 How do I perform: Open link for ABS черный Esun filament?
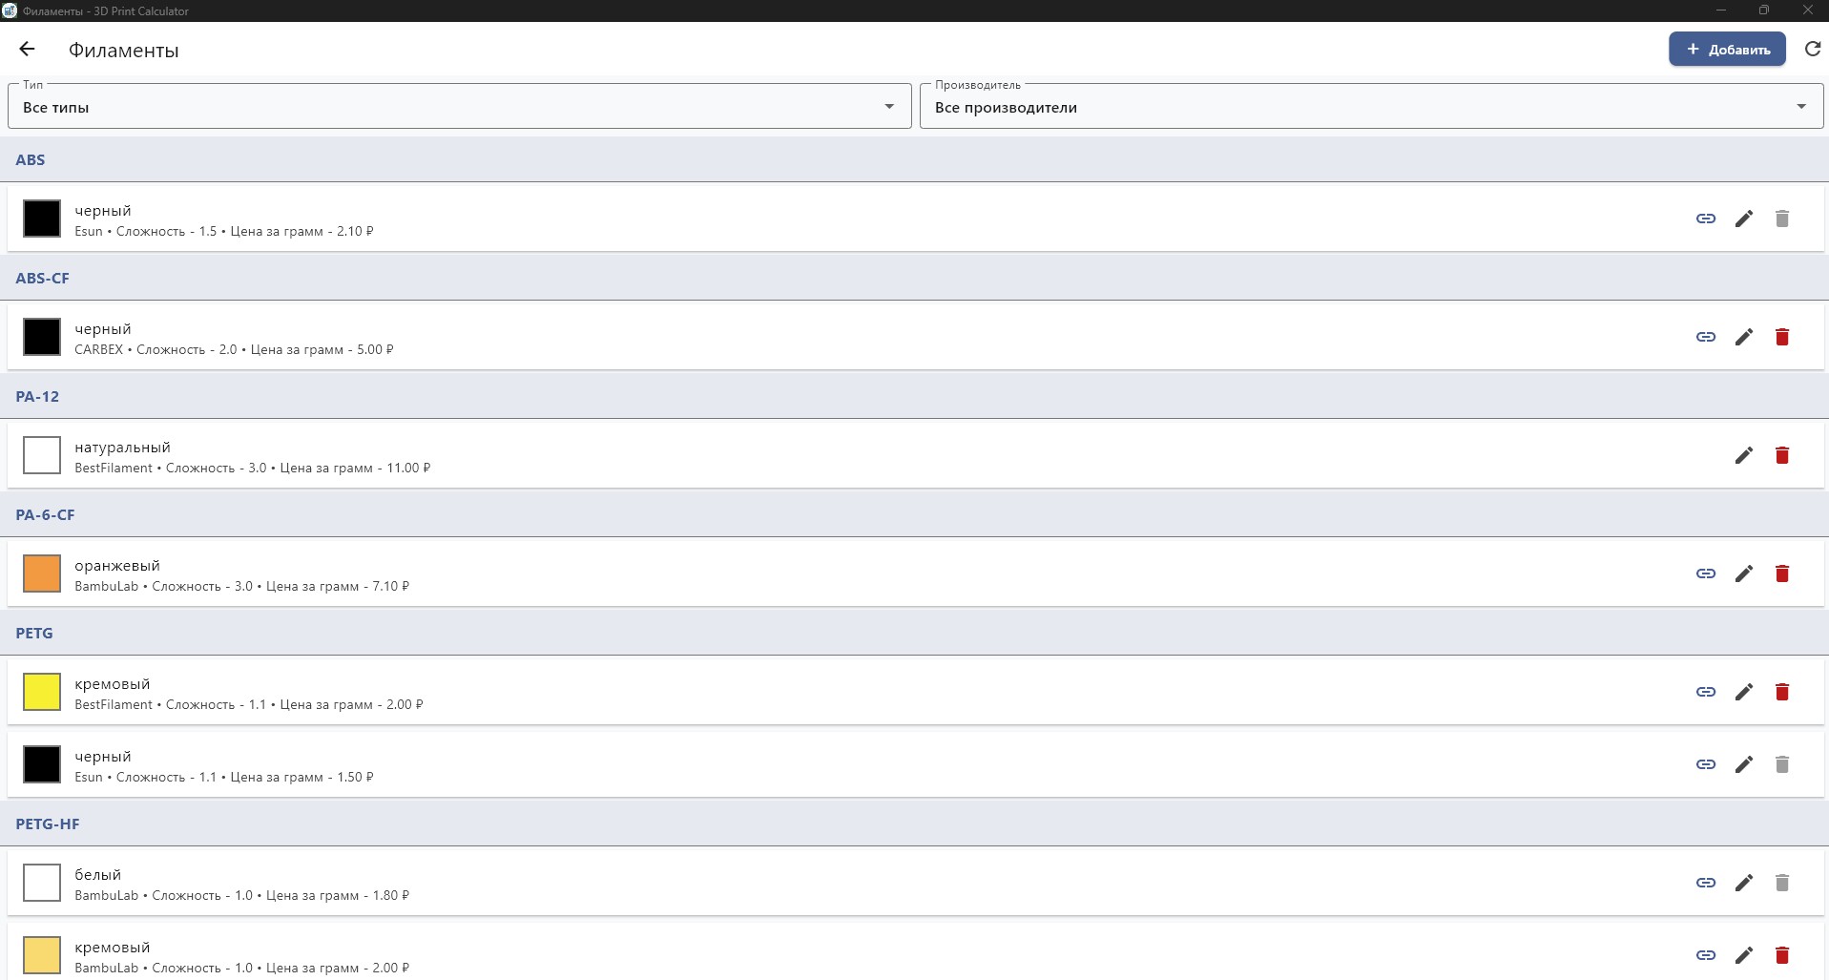(x=1705, y=219)
